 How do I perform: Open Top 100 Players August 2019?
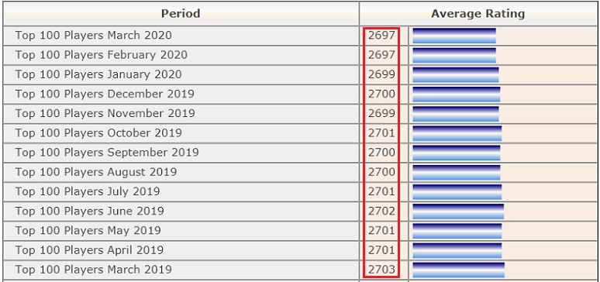96,172
